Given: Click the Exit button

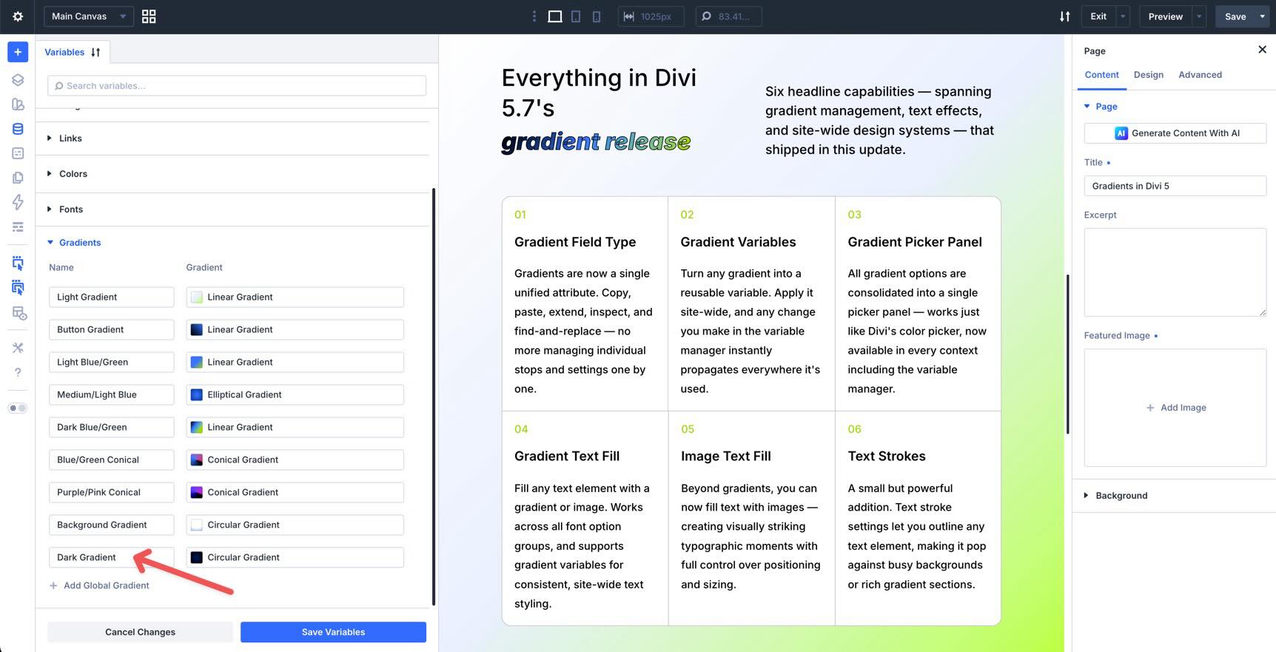Looking at the screenshot, I should pos(1098,16).
